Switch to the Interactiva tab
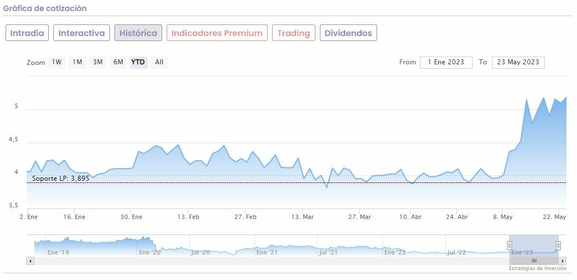Image resolution: width=577 pixels, height=280 pixels. point(82,33)
